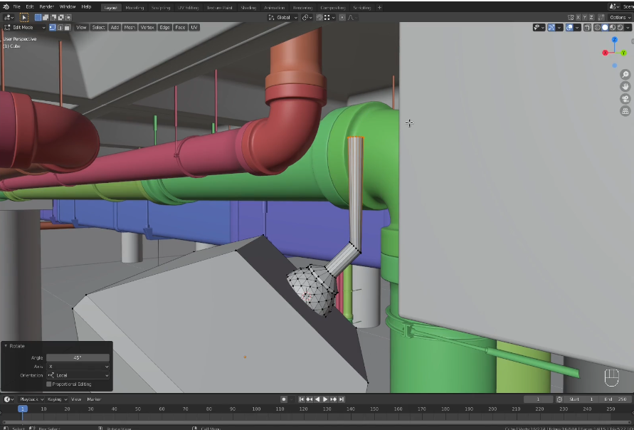Select the tweak select tool arrow icon
634x430 pixels.
[x=24, y=17]
